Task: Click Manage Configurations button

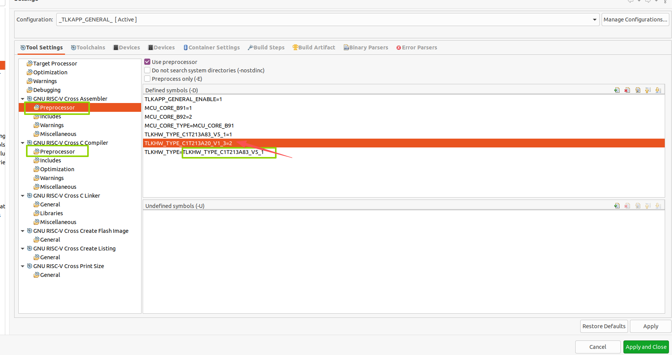Action: [635, 20]
